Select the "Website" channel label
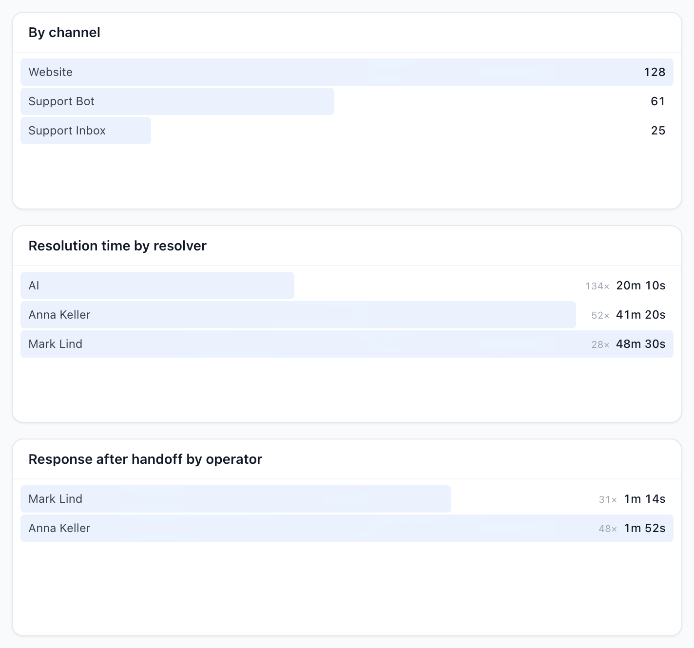Screen dimensions: 694x648 [51, 72]
